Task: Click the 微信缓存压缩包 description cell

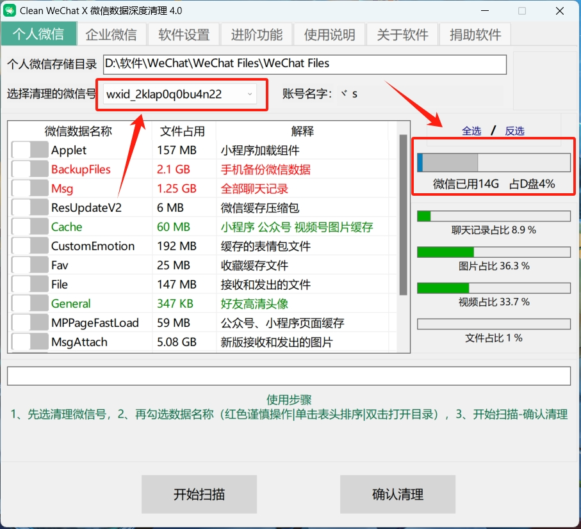Action: [260, 208]
